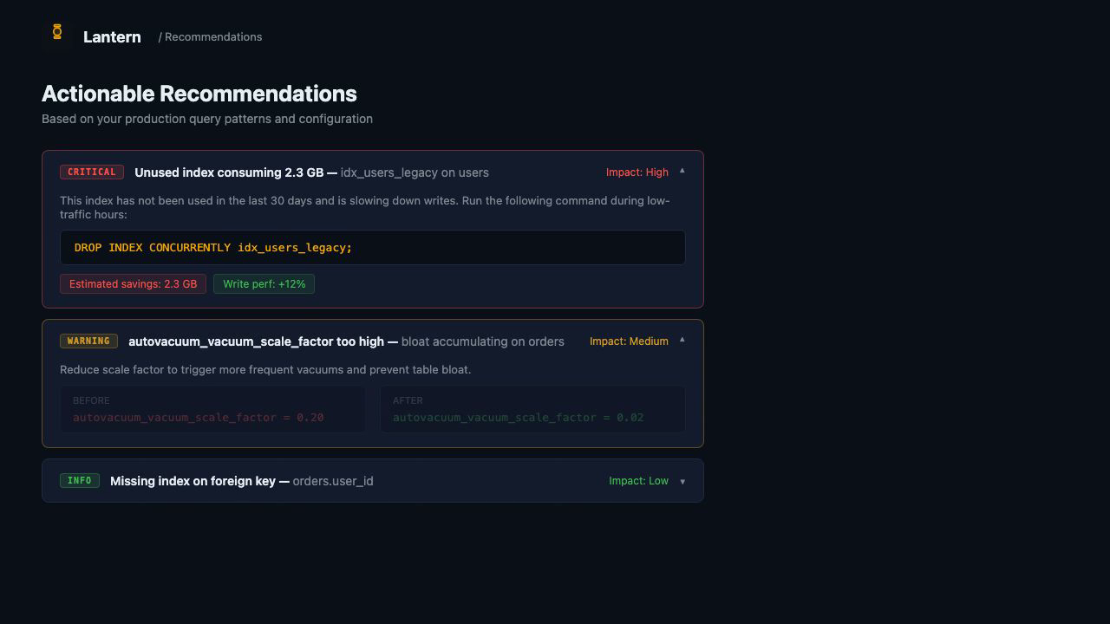The image size is (1110, 624).
Task: Toggle the AFTER scale factor value box
Action: [x=532, y=409]
